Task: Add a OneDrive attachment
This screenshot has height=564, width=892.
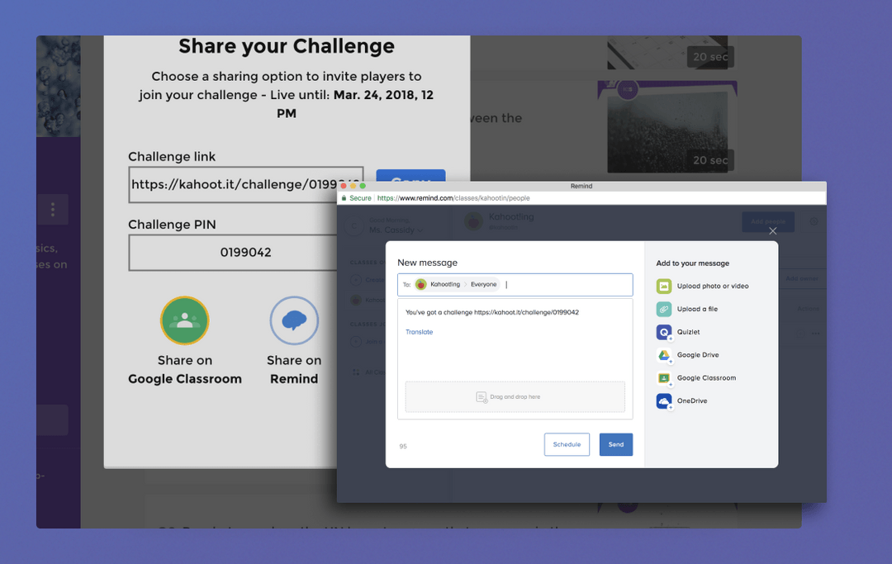Action: pos(665,400)
